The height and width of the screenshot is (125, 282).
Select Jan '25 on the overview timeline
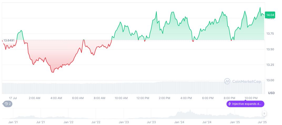tap(235, 122)
